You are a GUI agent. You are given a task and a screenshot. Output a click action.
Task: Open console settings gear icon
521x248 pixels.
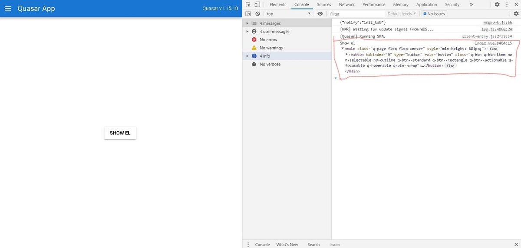(516, 14)
